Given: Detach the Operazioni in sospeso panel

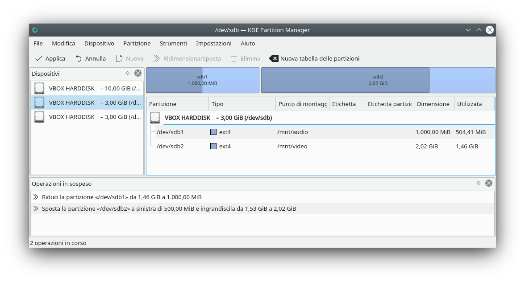Looking at the screenshot, I should (479, 183).
